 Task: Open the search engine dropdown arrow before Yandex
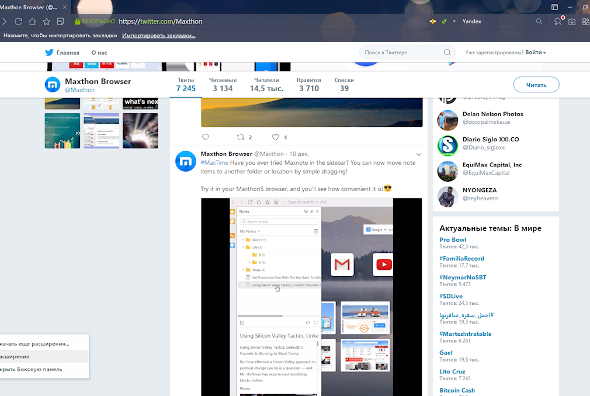[x=454, y=22]
